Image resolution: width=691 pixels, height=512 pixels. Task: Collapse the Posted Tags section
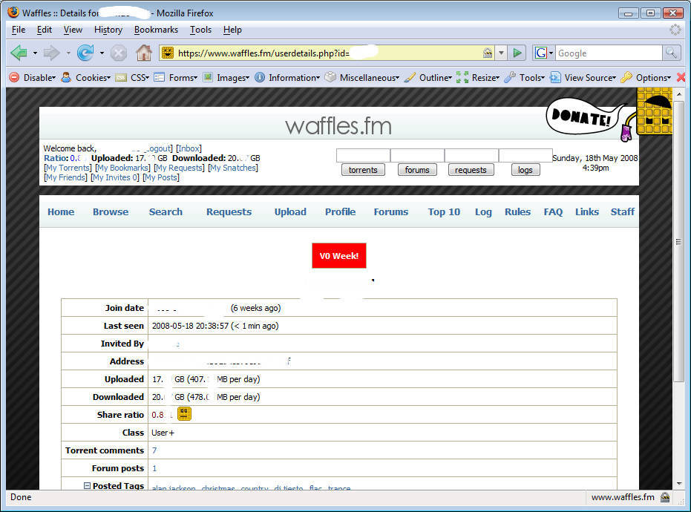[x=87, y=485]
